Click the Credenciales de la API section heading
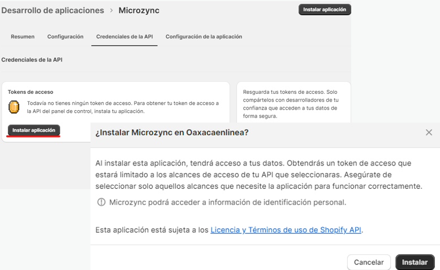The width and height of the screenshot is (440, 270). [32, 59]
